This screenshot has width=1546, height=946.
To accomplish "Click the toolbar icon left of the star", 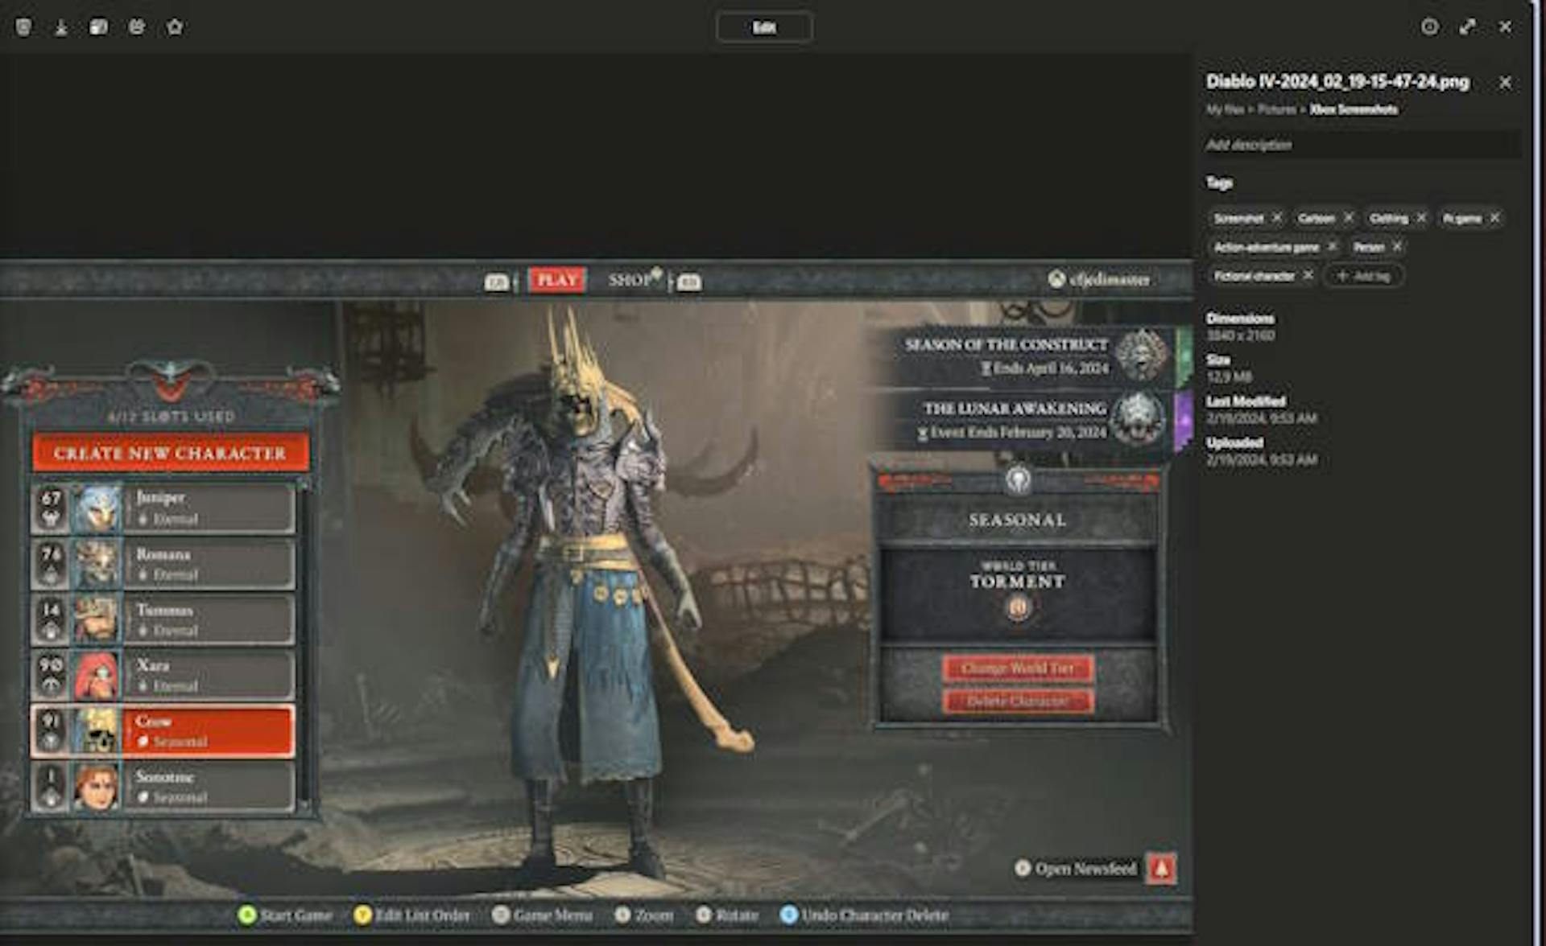I will 137,27.
